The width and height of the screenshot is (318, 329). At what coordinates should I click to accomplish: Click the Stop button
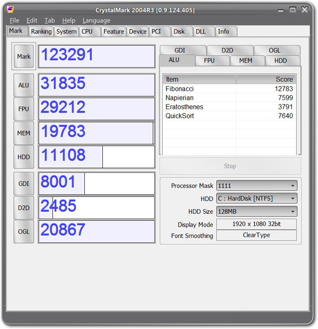pos(230,166)
